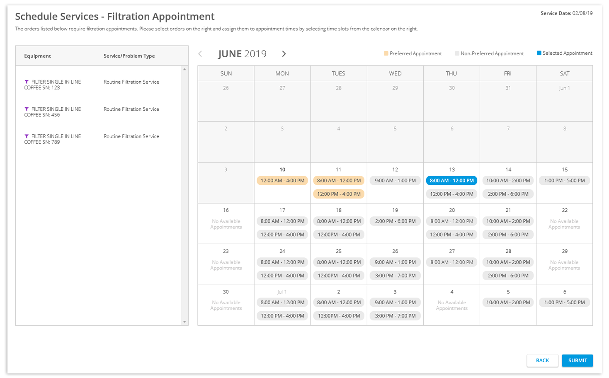
Task: Select June 21 slot 10:00 AM - 2:00 PM
Action: [508, 221]
